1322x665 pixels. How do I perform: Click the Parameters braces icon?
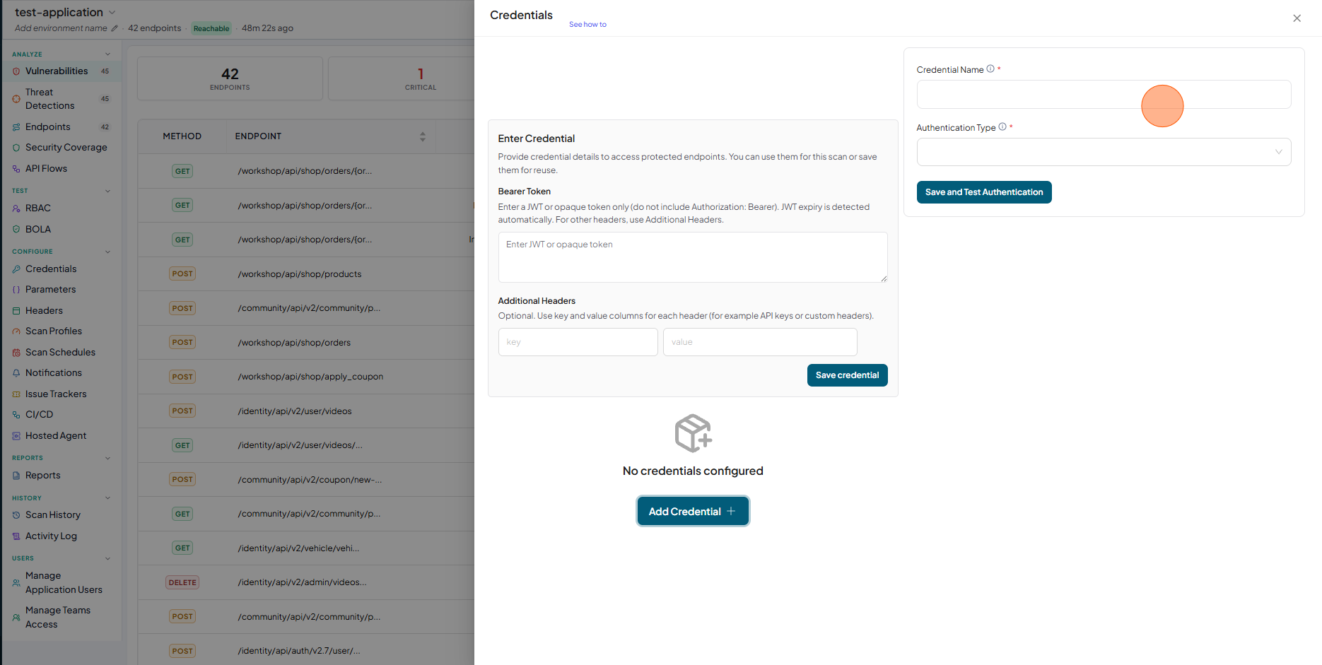tap(16, 290)
